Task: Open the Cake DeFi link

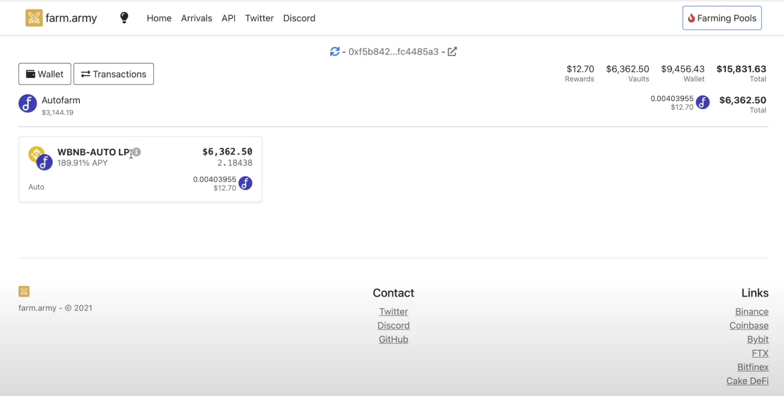Action: pos(747,381)
